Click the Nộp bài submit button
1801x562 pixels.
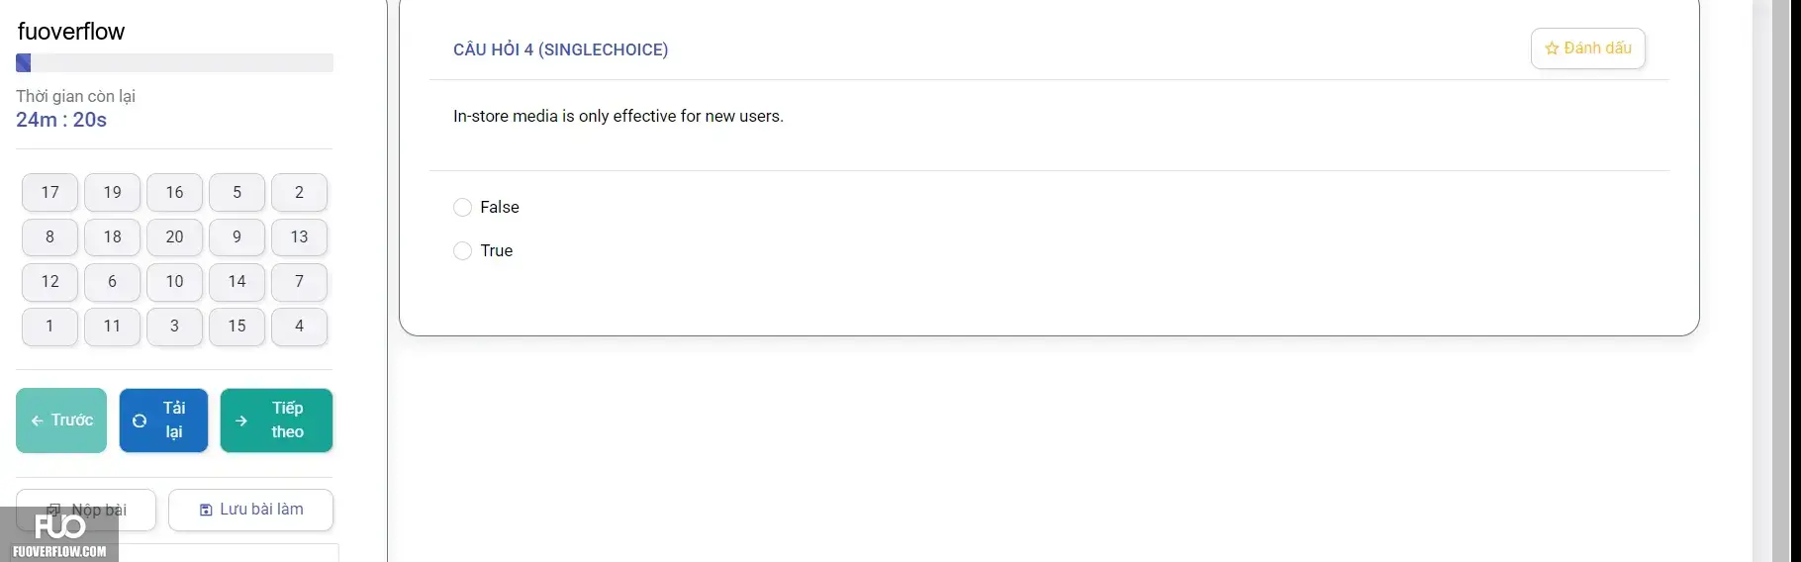tap(86, 510)
